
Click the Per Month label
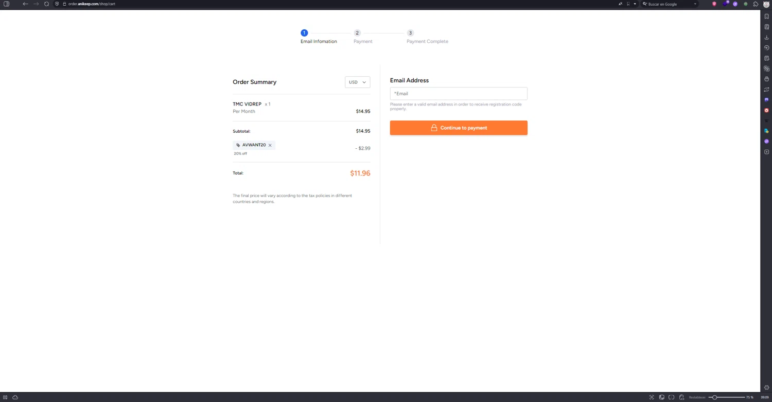pos(244,111)
